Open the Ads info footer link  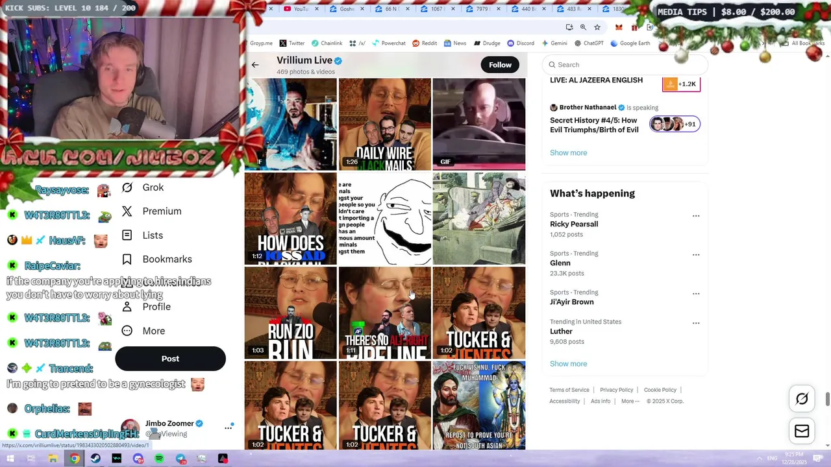[x=601, y=401]
